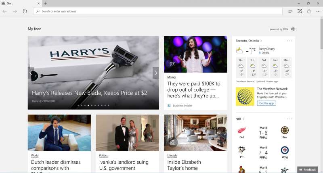323x173 pixels.
Task: Open the Hub (favorites and history) icon
Action: coord(290,11)
